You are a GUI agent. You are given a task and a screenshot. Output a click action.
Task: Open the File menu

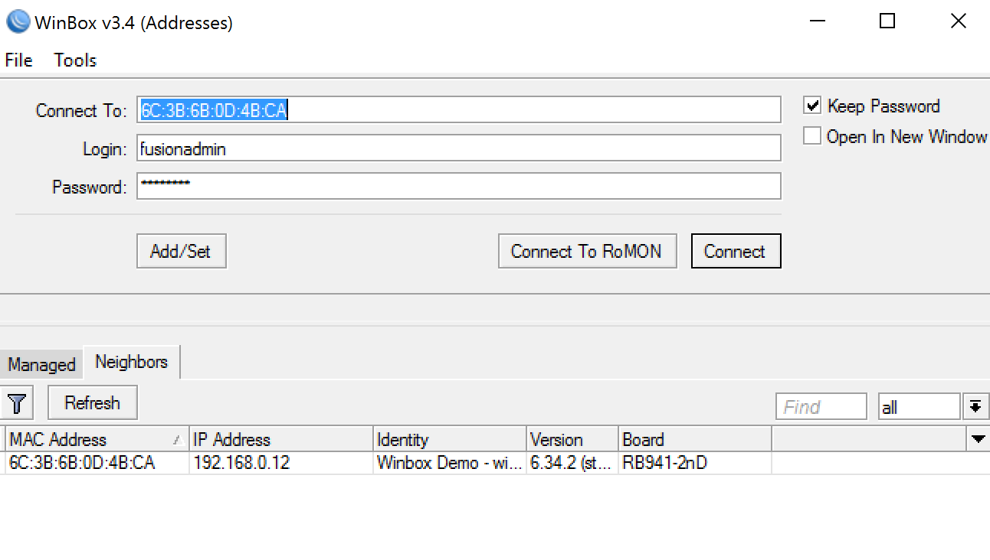coord(19,60)
